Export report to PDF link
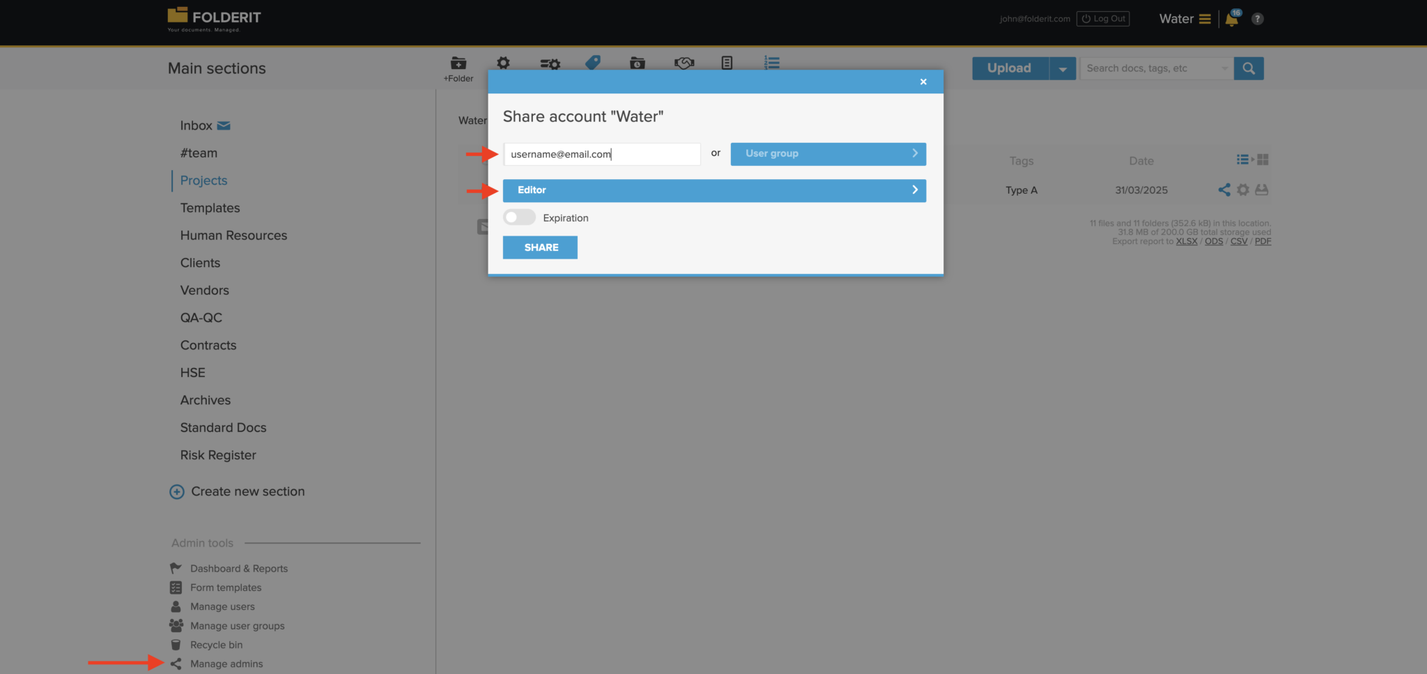This screenshot has height=674, width=1427. [x=1263, y=241]
